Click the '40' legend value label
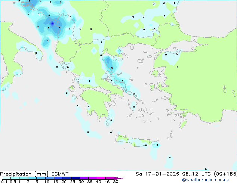This screenshot has height=183, width=237. tap(98, 182)
